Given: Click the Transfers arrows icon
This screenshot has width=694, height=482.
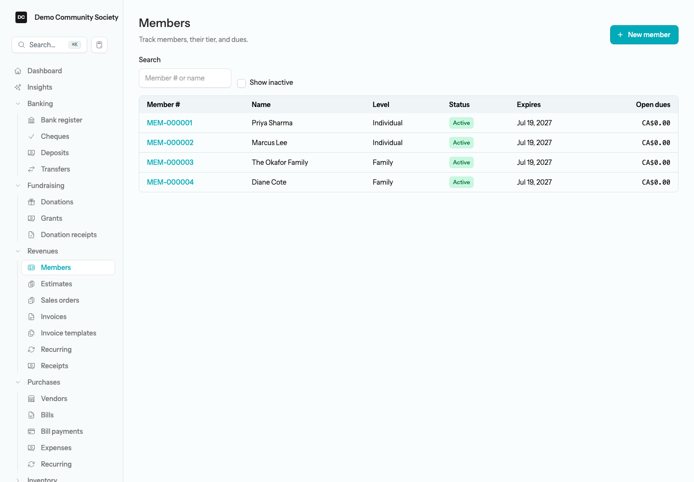Looking at the screenshot, I should (31, 169).
